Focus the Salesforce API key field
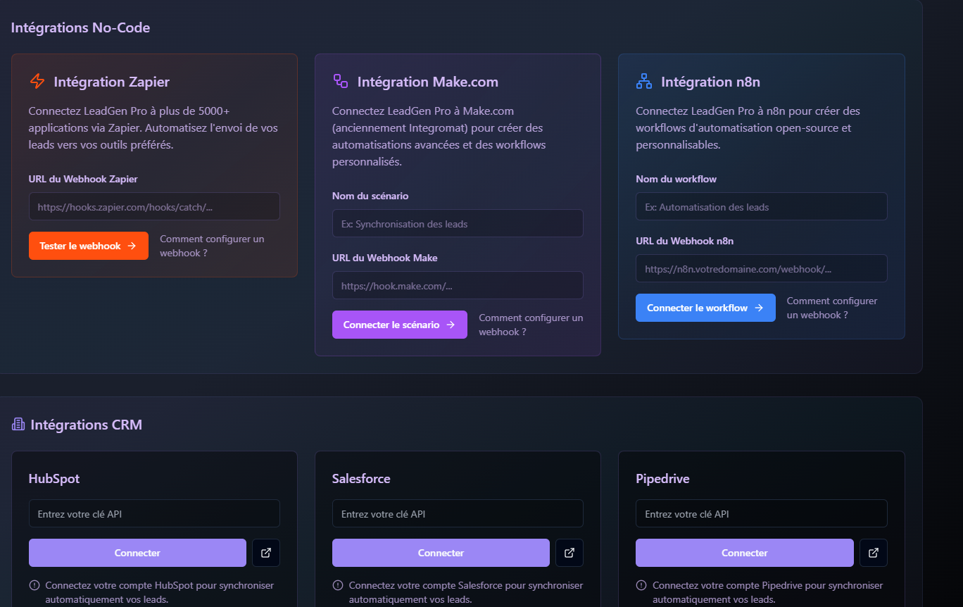The image size is (963, 607). [x=458, y=513]
